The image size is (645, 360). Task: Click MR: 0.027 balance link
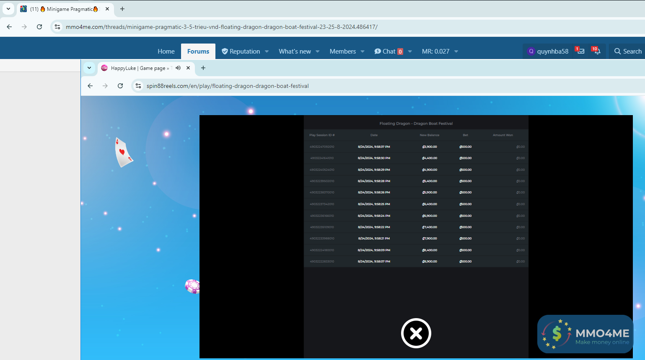coord(435,51)
